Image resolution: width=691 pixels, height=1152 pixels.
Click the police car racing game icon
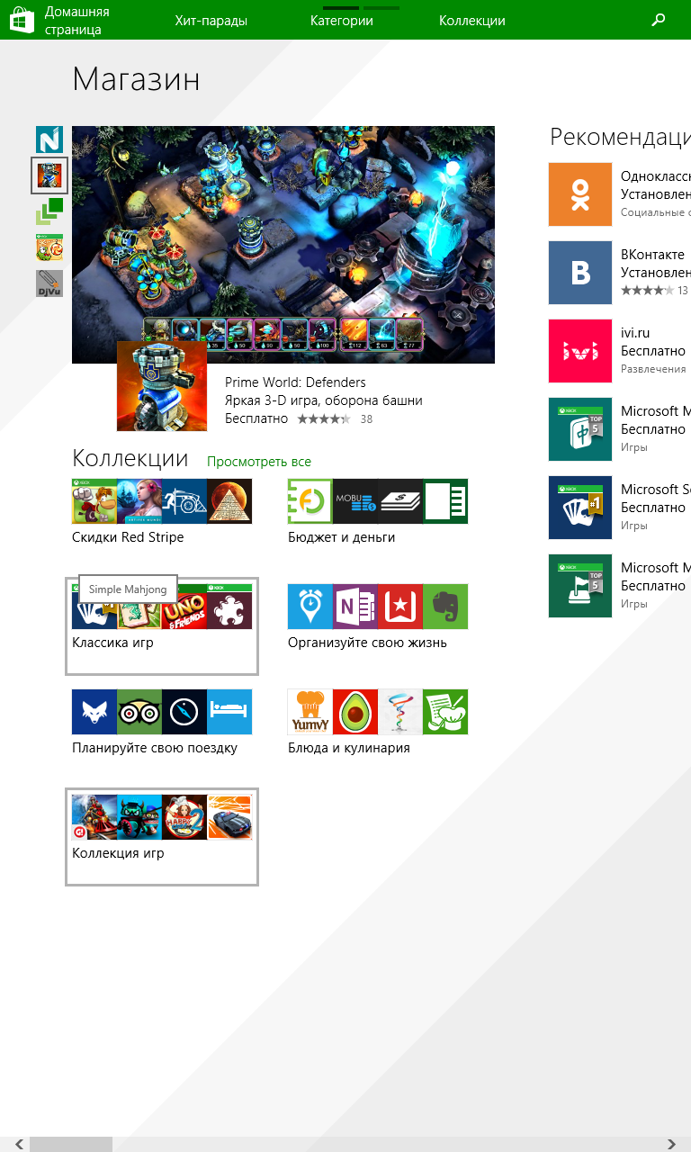click(x=229, y=817)
